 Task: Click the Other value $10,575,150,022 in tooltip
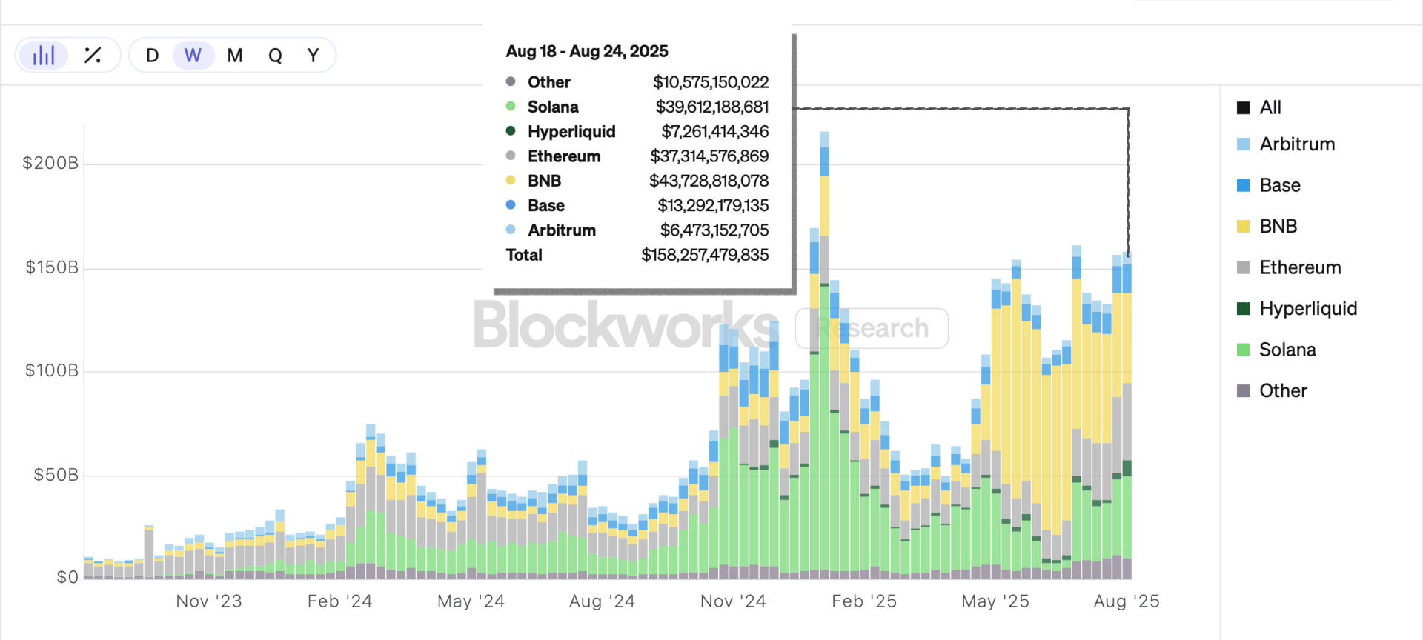(711, 82)
